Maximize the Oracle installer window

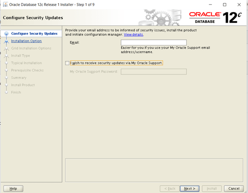point(225,5)
